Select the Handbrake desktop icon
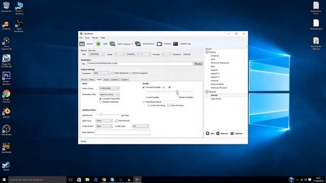326x183 pixels. click(x=6, y=148)
